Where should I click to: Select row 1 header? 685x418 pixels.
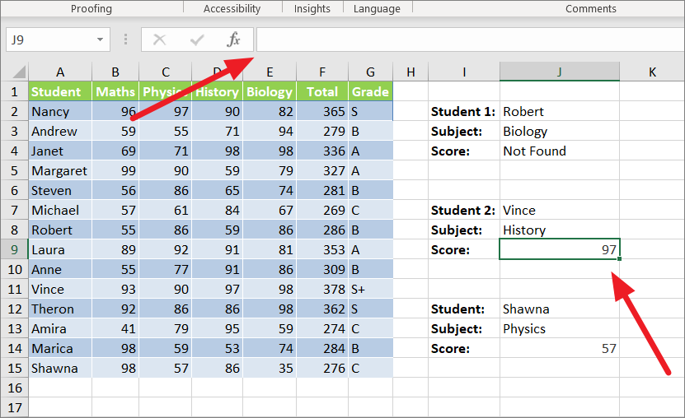click(x=15, y=91)
